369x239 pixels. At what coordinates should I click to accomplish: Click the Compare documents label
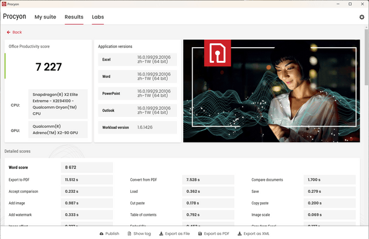(x=267, y=180)
